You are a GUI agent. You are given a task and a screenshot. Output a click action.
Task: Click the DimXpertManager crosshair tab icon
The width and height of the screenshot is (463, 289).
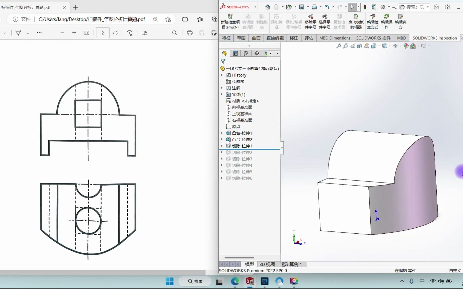coord(257,53)
